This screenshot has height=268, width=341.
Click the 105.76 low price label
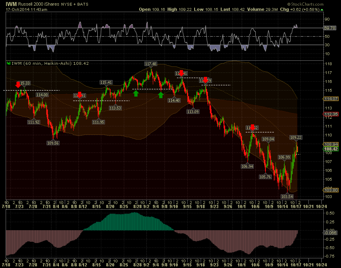pyautogui.click(x=265, y=177)
